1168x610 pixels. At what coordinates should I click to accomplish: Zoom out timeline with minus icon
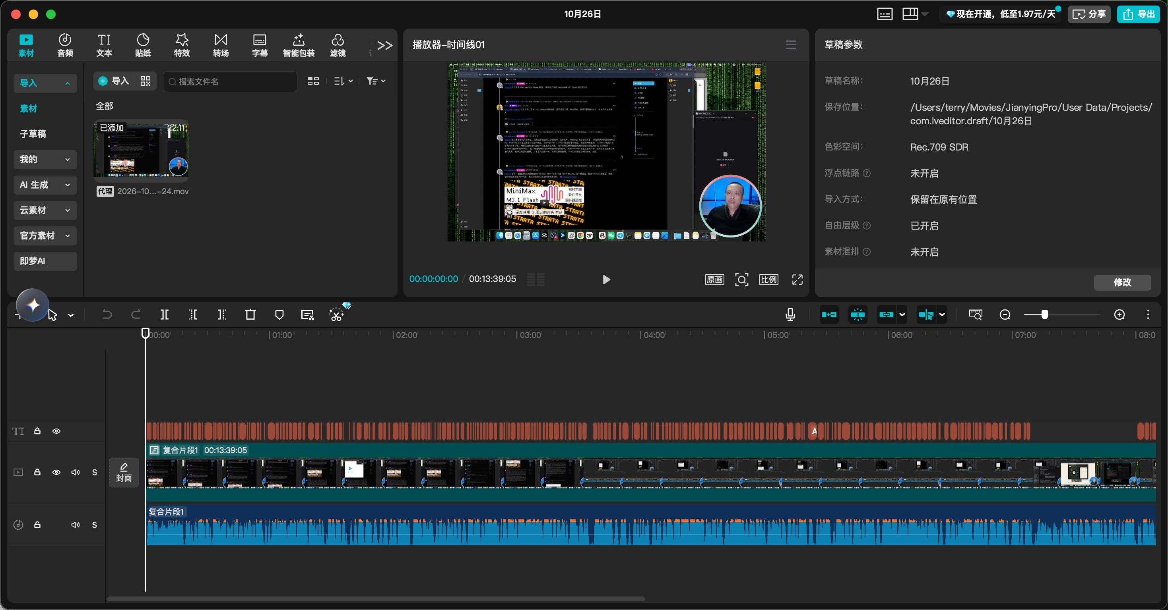[1005, 315]
